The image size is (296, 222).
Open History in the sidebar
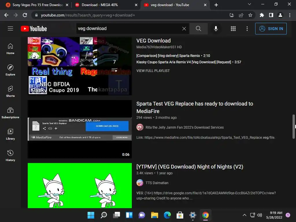10,156
